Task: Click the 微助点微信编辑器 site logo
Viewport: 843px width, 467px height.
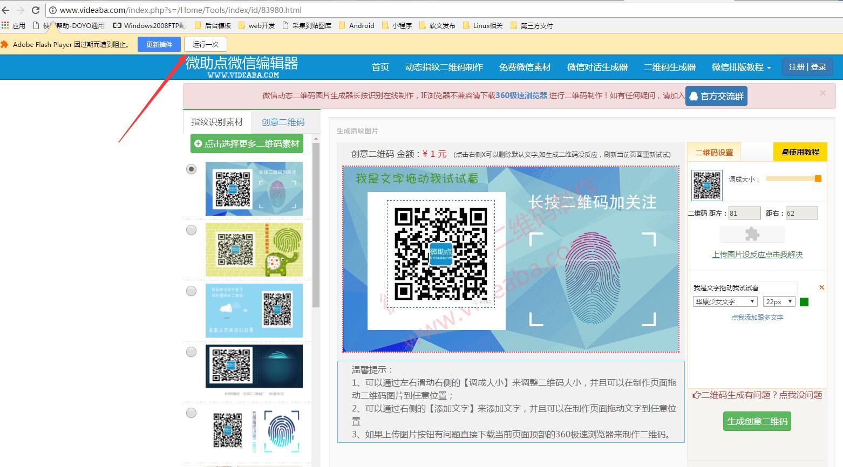Action: point(242,67)
